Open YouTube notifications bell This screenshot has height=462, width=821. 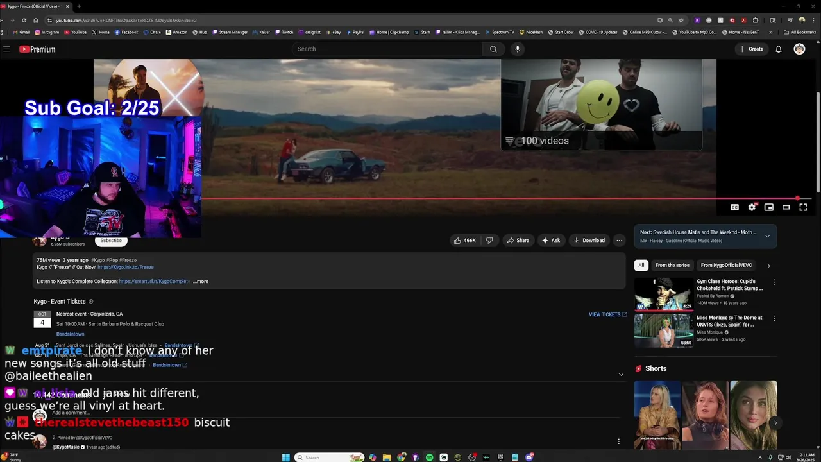[779, 49]
